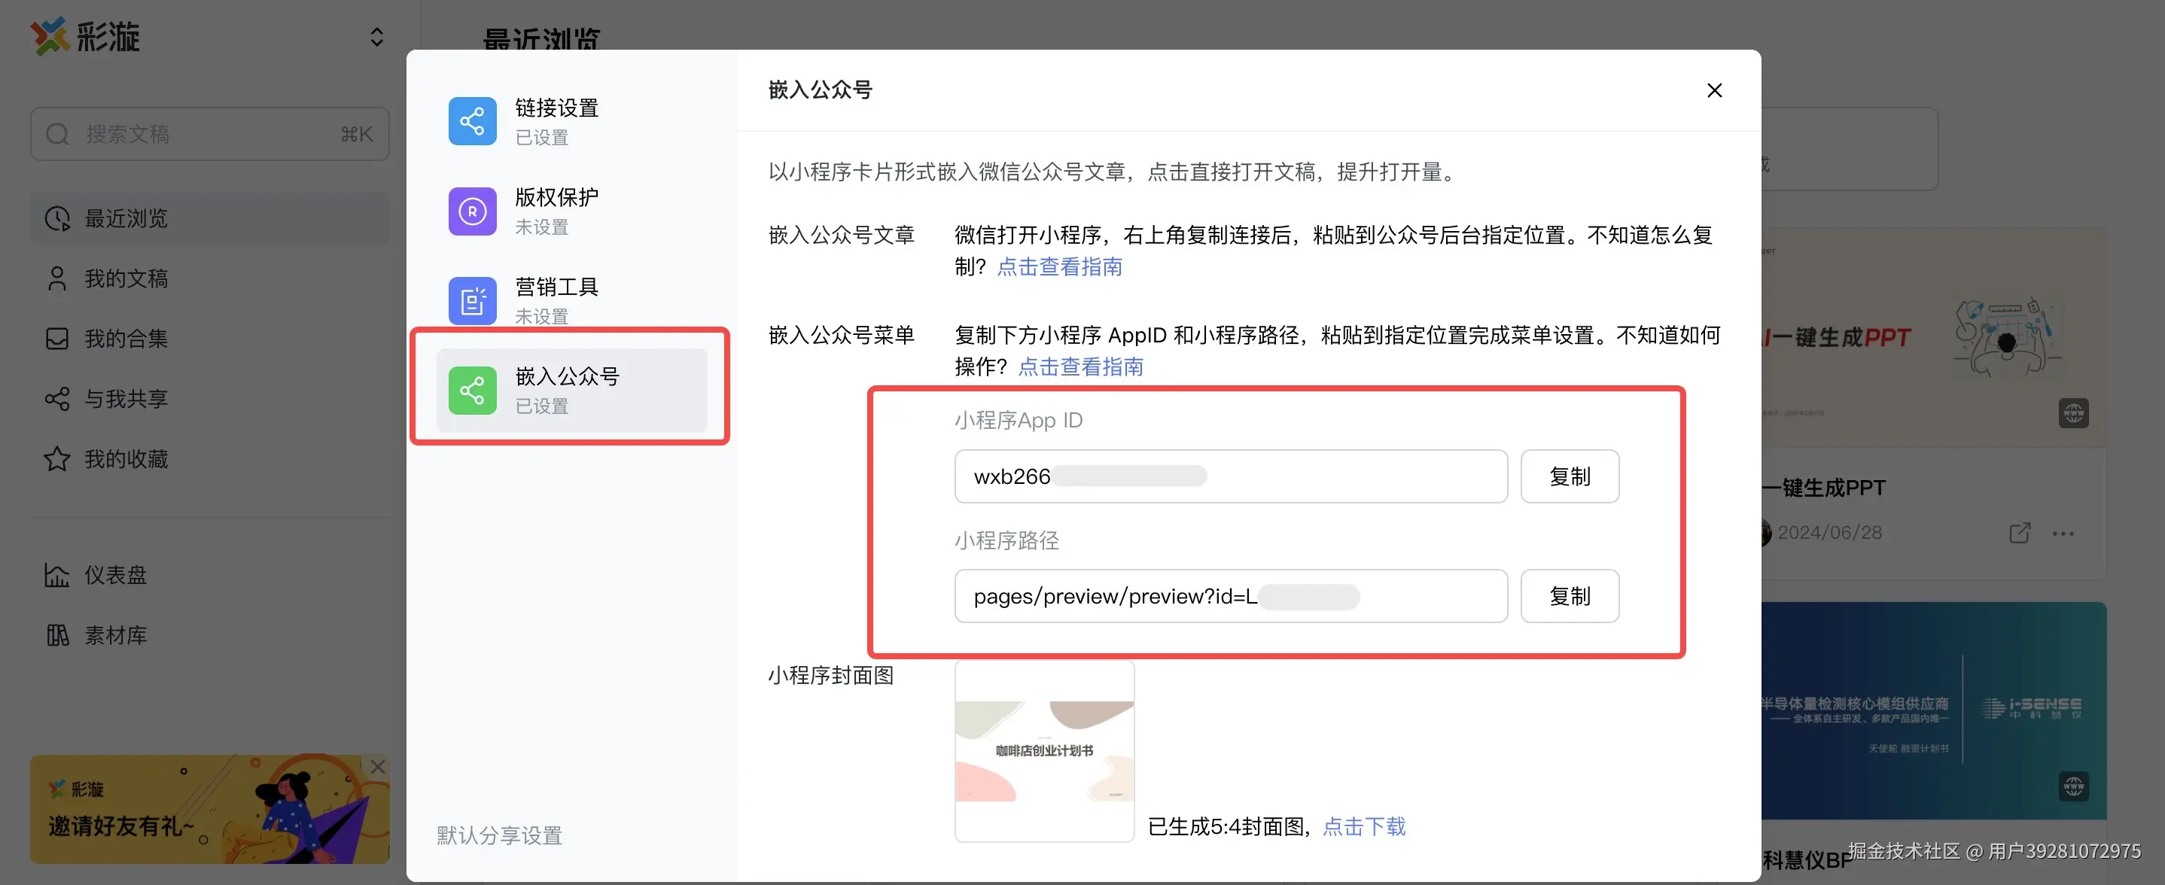This screenshot has width=2165, height=885.
Task: Open the 素材库 library item
Action: point(115,635)
